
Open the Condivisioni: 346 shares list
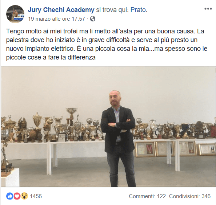click(x=190, y=196)
